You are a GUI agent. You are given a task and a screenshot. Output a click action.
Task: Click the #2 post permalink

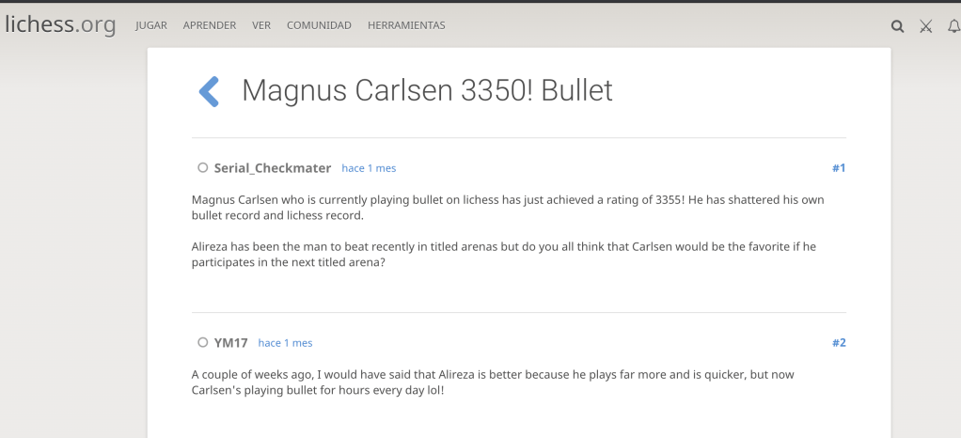[x=839, y=343]
